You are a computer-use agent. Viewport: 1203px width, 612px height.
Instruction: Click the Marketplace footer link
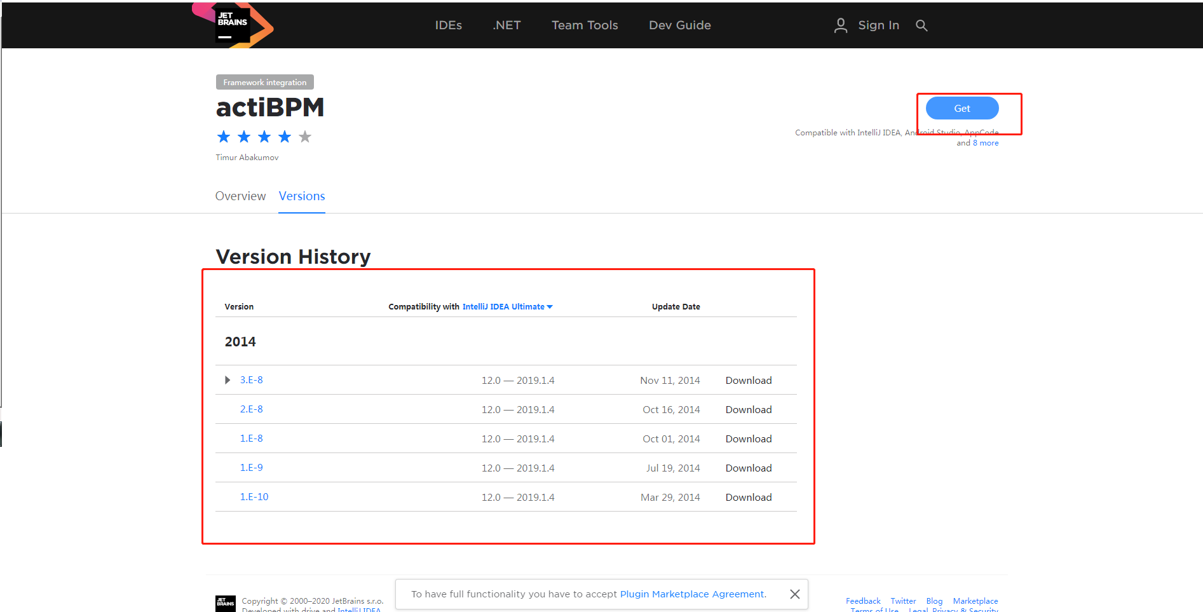(x=975, y=601)
